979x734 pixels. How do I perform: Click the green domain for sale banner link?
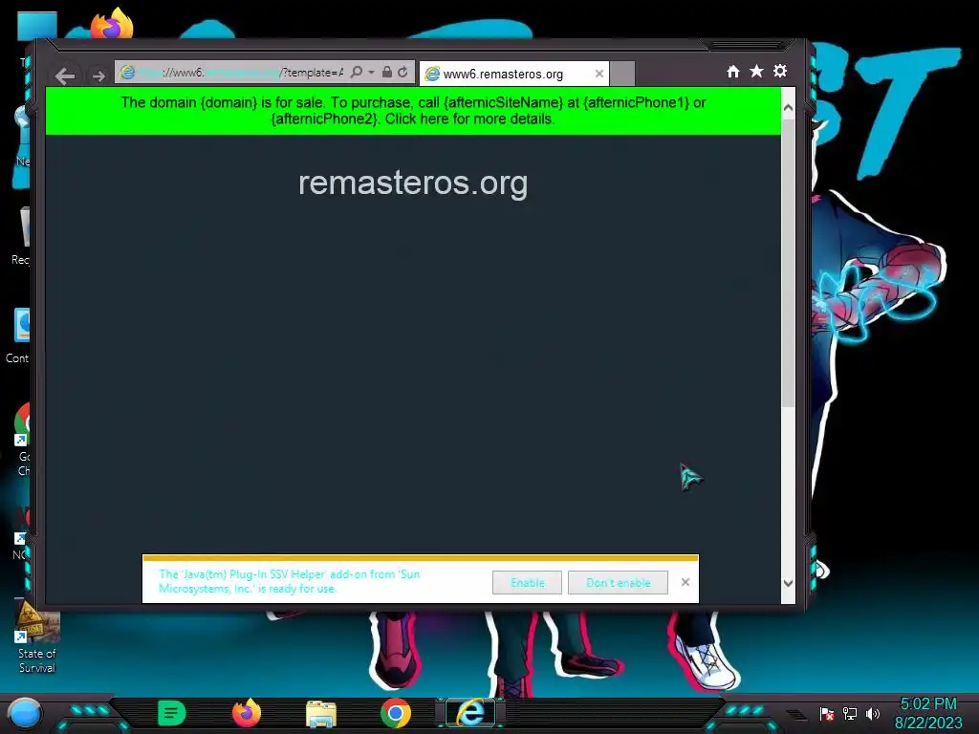click(x=413, y=111)
